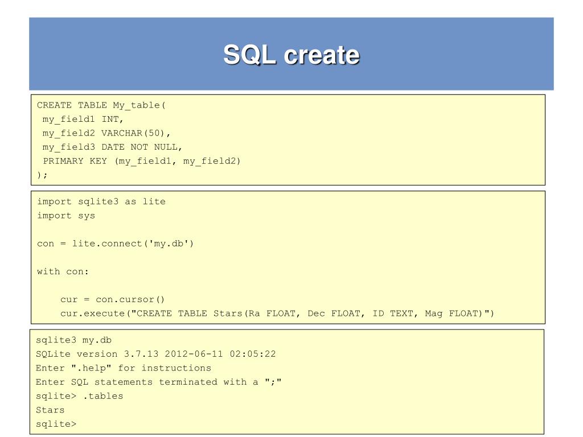Click the "my_field2 VARCHAR(50)," line
Viewport: 583px width, 437px height.
[x=106, y=133]
